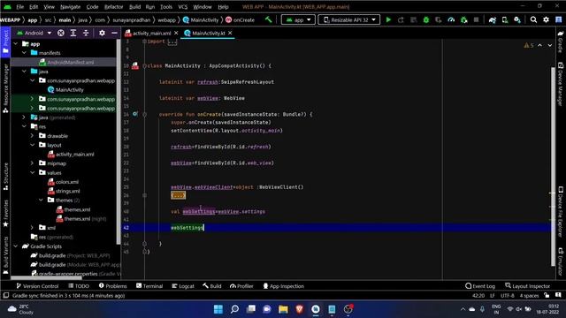Click the override gutter icon at line 16
This screenshot has height=318, width=566.
[135, 114]
